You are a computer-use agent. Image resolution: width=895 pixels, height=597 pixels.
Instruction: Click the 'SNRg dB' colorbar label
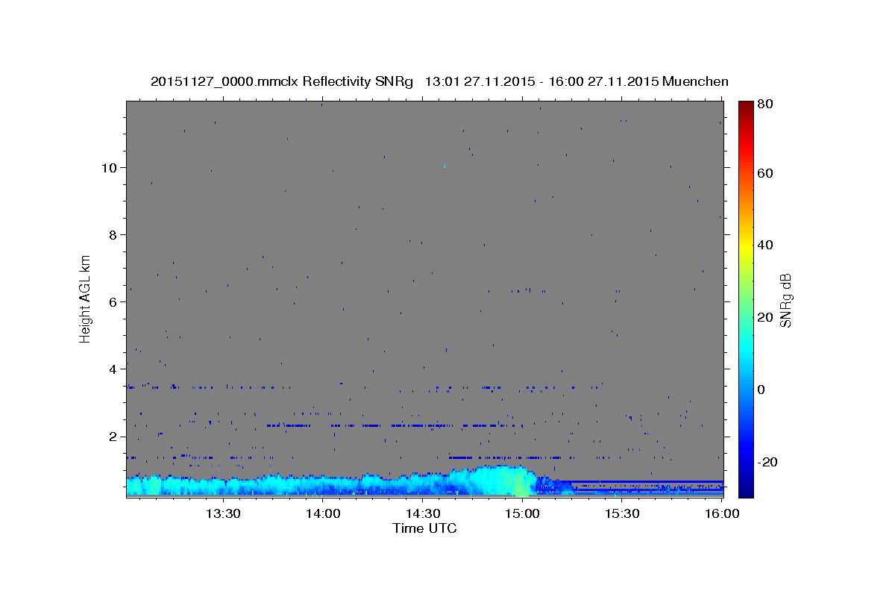785,300
